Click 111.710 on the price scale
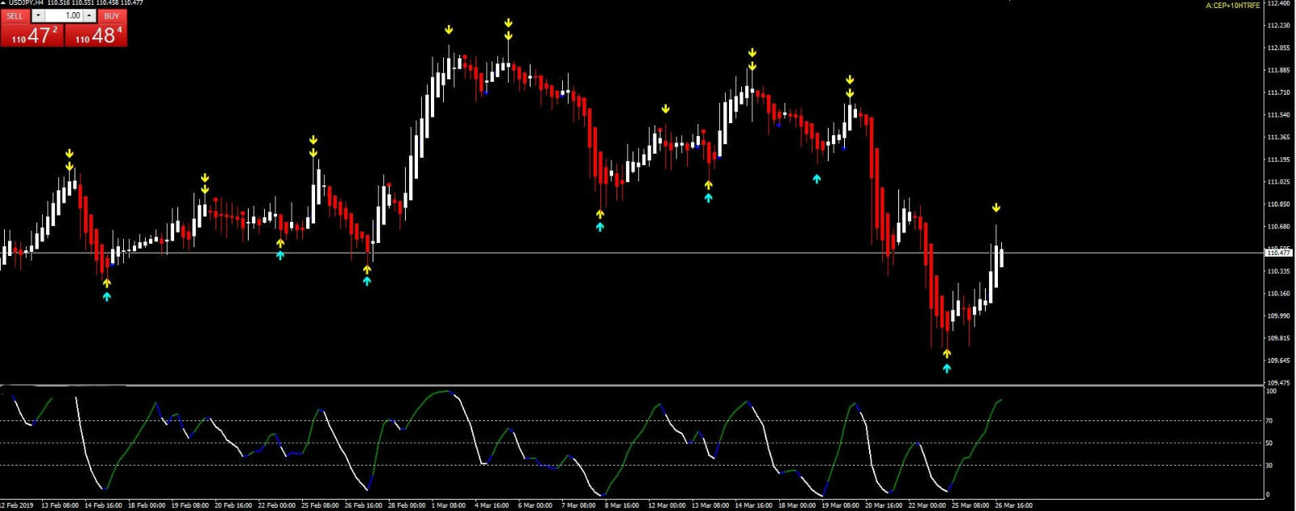Viewport: 1296px width, 511px height. coord(1279,92)
